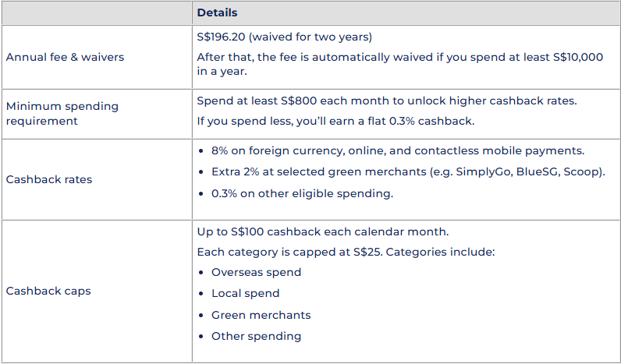Click the empty top-left header cell
The width and height of the screenshot is (621, 364).
[x=96, y=13]
